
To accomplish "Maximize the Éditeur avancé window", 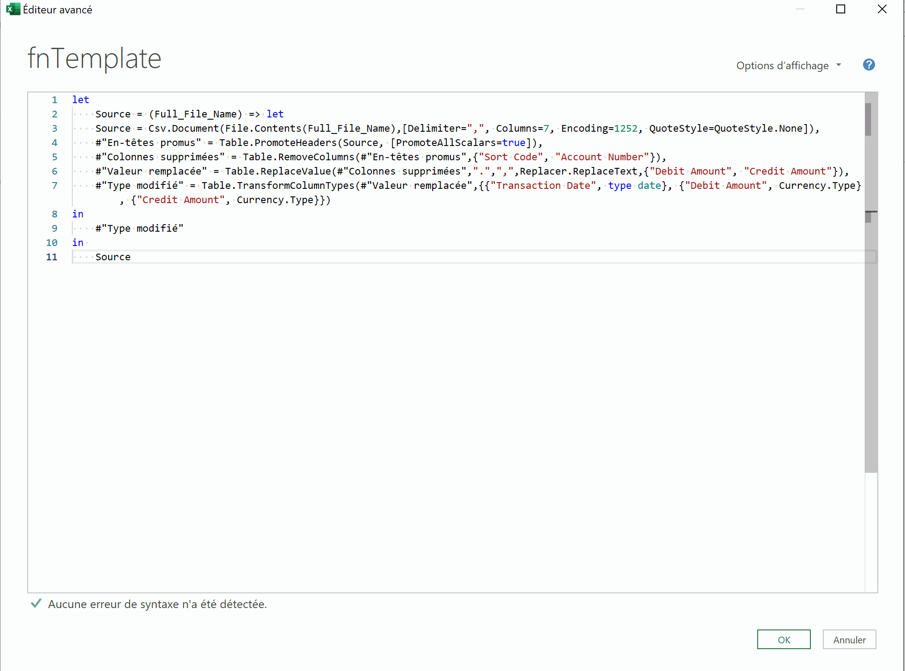I will point(840,9).
